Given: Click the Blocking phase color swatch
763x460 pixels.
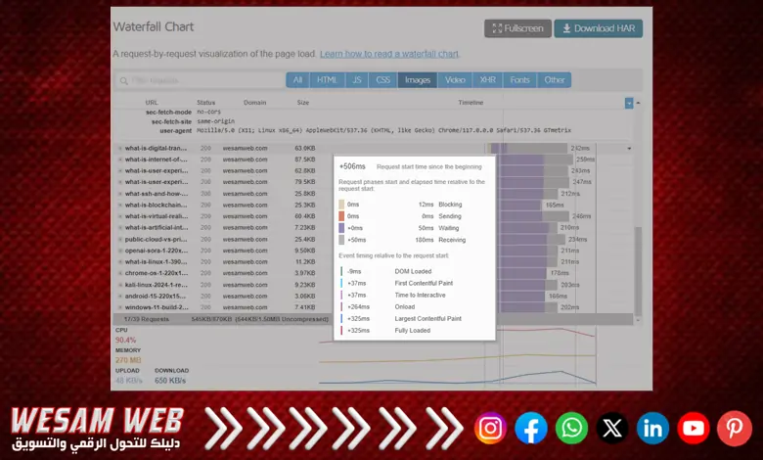Looking at the screenshot, I should click(x=341, y=205).
